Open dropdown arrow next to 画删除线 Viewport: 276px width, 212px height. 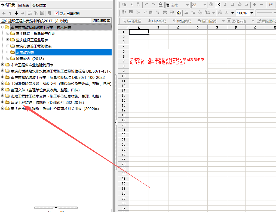coord(223,21)
